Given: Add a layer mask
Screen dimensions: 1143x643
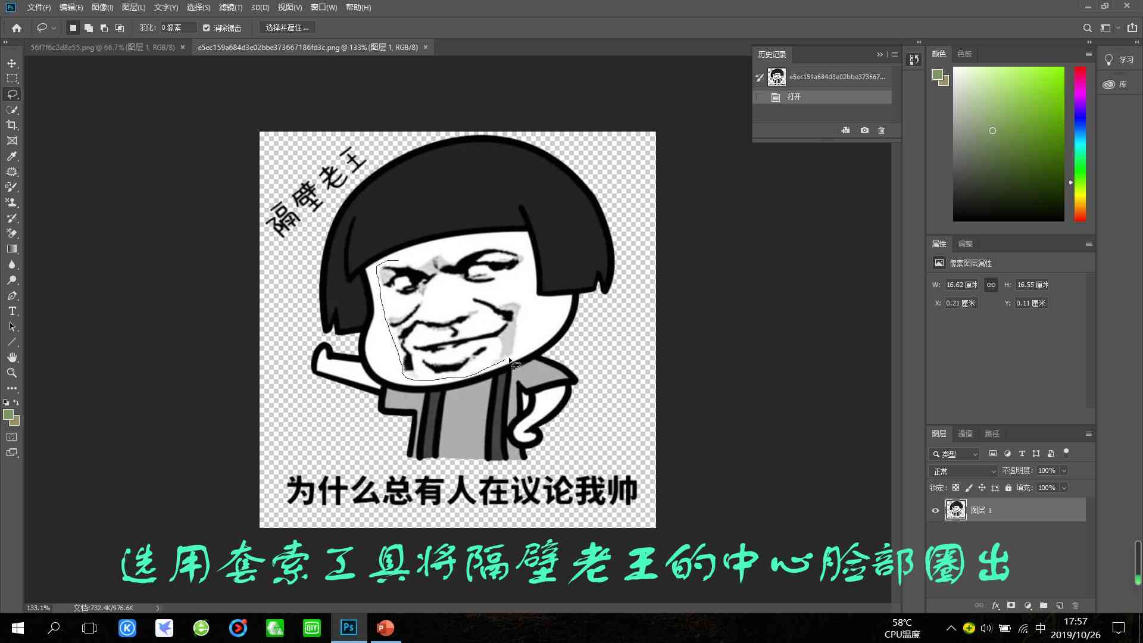Looking at the screenshot, I should tap(1011, 605).
